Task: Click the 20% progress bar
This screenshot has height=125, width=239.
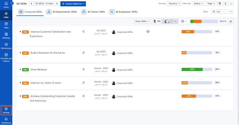Action: click(197, 83)
